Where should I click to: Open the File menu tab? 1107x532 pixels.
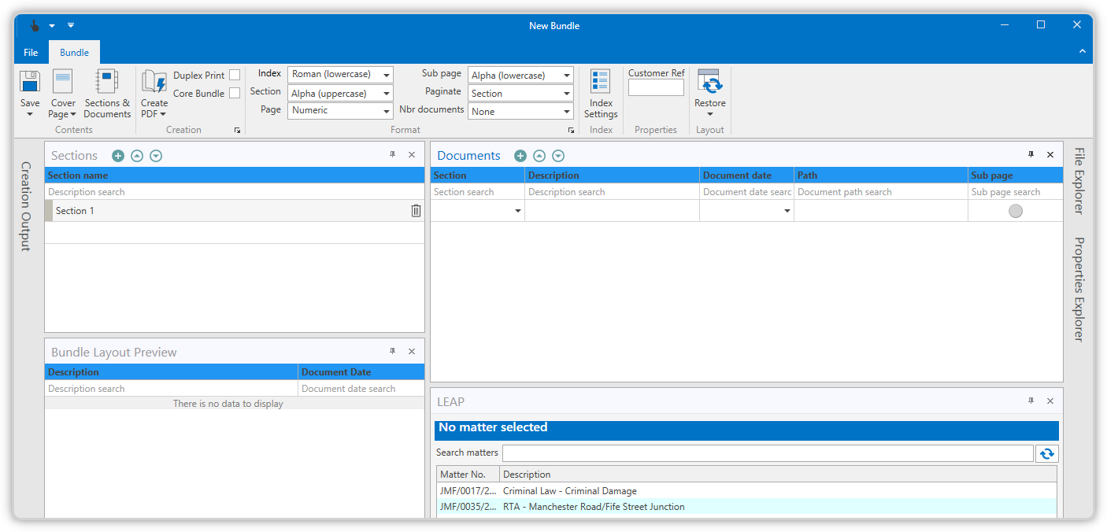(x=31, y=53)
